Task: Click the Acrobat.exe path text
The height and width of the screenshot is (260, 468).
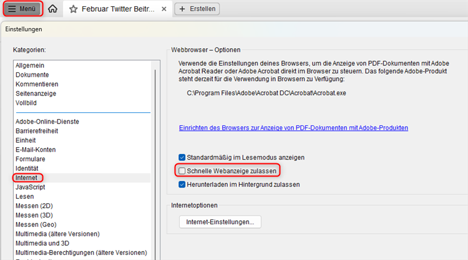Action: 266,93
